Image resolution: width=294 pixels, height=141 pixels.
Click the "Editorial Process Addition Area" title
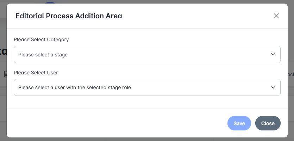click(x=69, y=16)
